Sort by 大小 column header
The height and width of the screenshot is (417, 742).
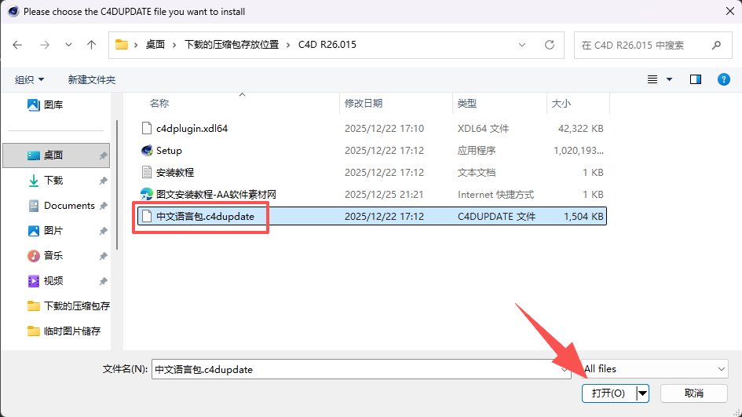561,103
